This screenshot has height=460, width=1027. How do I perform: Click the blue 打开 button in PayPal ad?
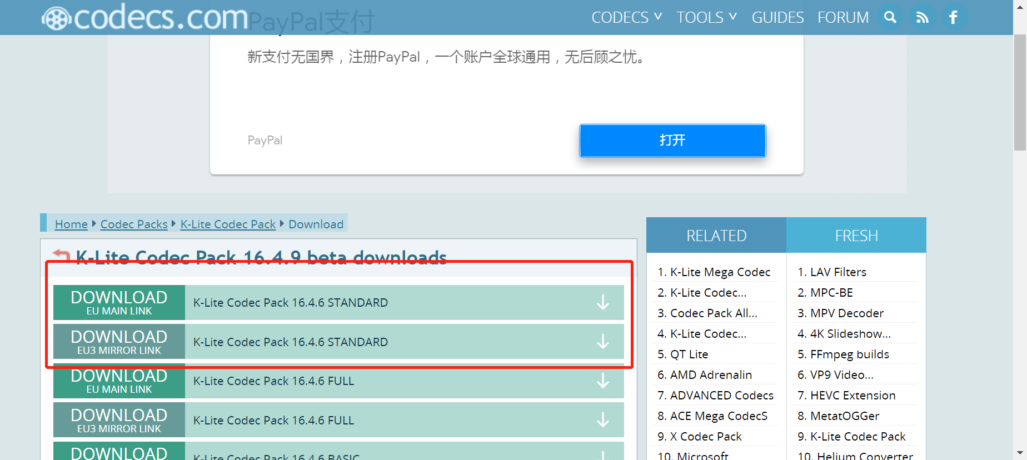coord(672,141)
